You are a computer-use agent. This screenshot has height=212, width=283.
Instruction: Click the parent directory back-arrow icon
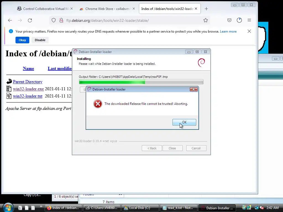[x=9, y=81]
